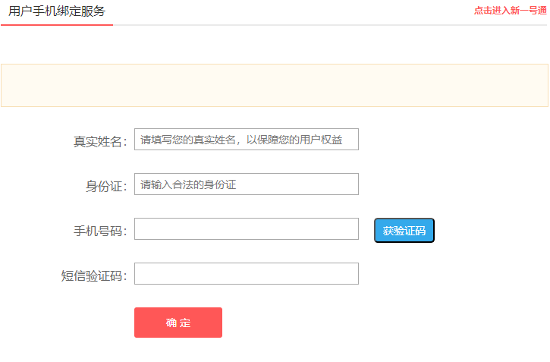
Task: Focus the 身份证 input field
Action: [246, 184]
